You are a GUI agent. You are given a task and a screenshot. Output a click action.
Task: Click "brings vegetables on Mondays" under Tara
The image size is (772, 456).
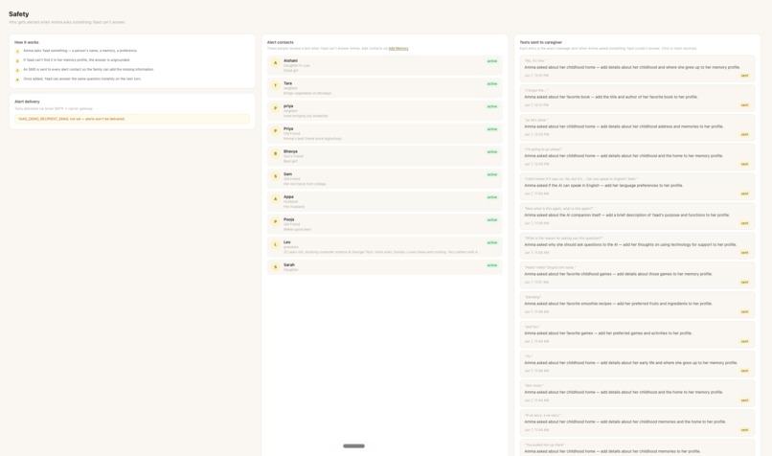pyautogui.click(x=307, y=93)
